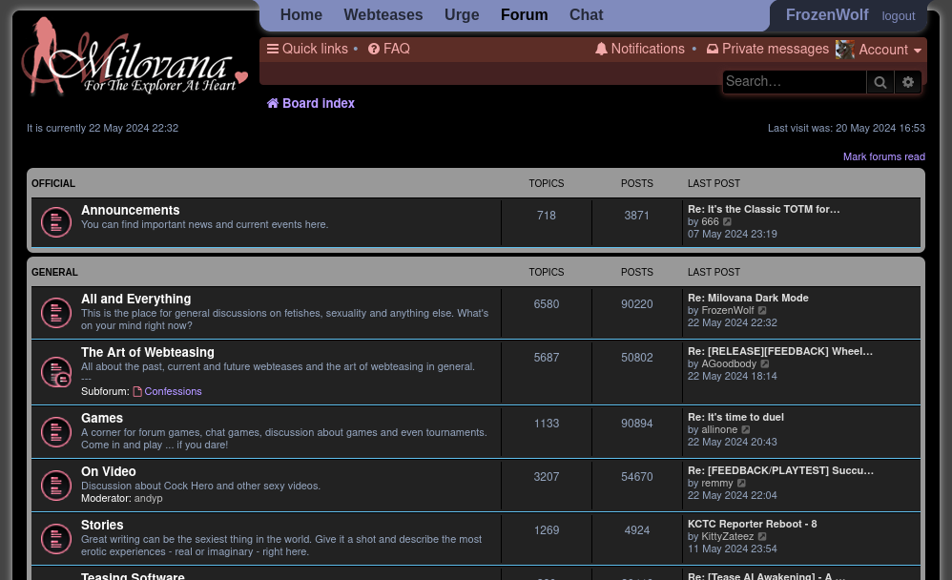
Task: Click The Art of Webteasing forum icon
Action: [56, 372]
